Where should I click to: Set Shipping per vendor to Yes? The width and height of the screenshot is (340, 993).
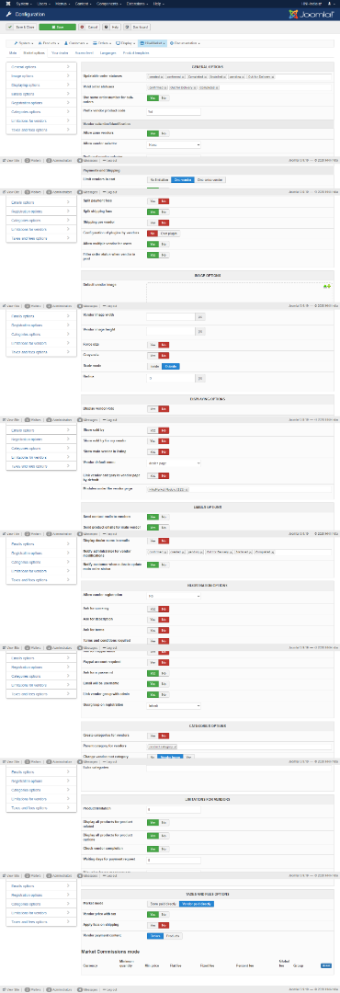pyautogui.click(x=153, y=223)
